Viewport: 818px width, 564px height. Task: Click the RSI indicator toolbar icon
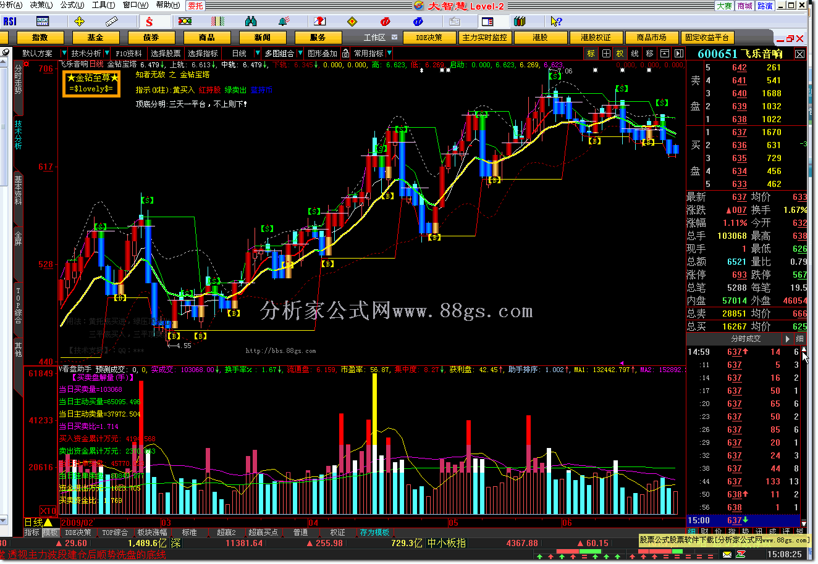click(10, 22)
